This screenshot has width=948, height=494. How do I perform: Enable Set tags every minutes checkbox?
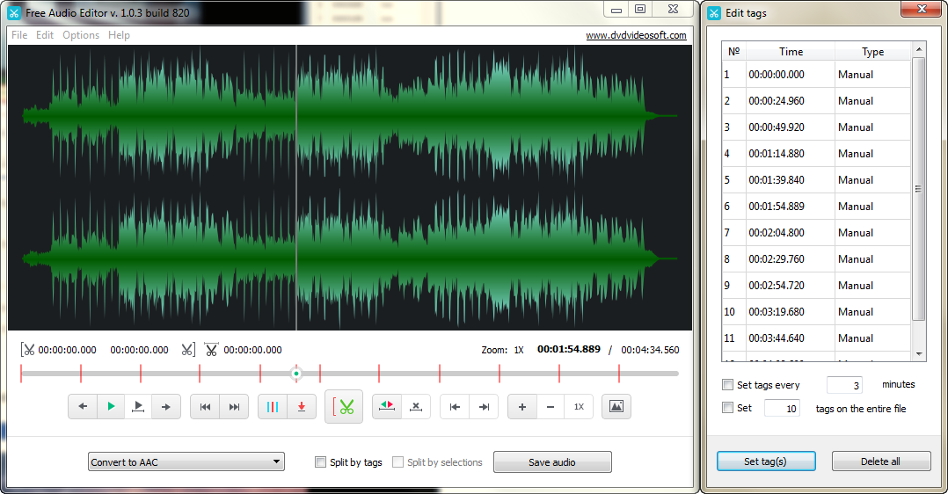coord(728,384)
